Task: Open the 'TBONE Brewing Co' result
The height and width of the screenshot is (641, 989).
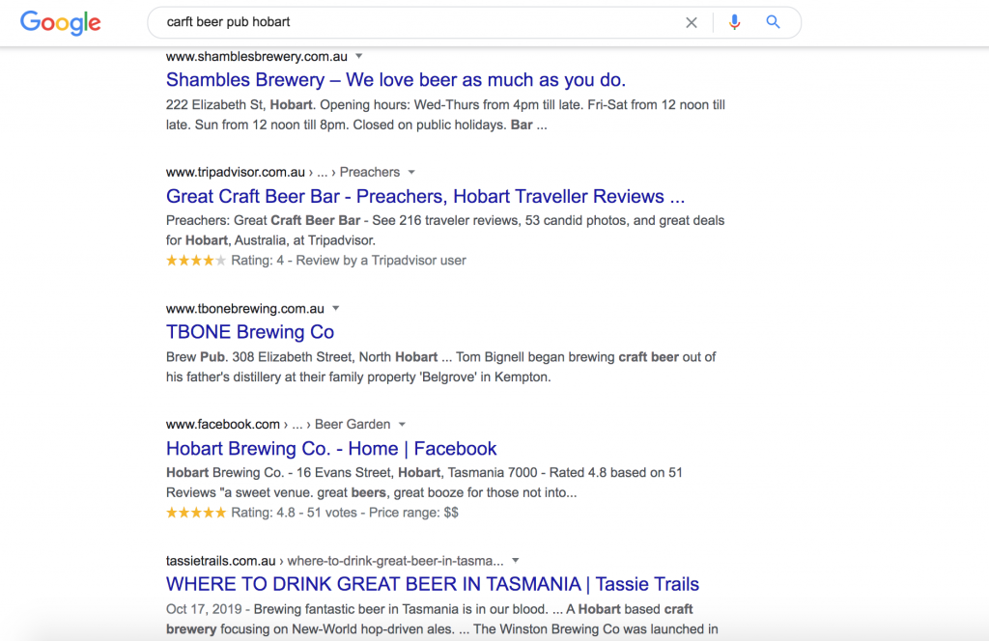Action: click(x=250, y=332)
